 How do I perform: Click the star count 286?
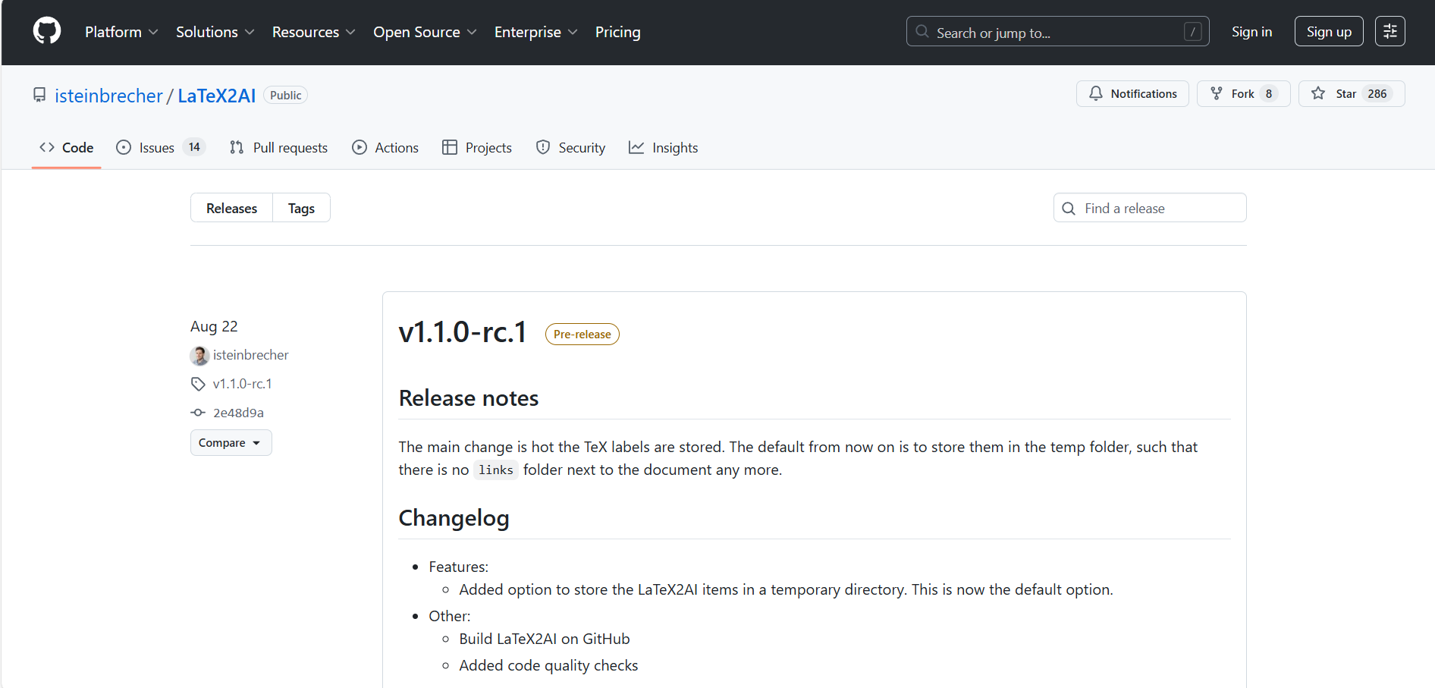(x=1377, y=93)
